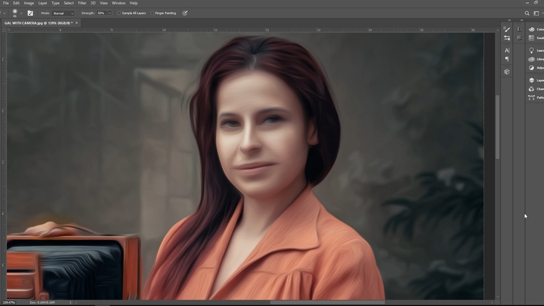The width and height of the screenshot is (544, 306).
Task: Enable the Finger Painting checkbox
Action: click(x=152, y=13)
